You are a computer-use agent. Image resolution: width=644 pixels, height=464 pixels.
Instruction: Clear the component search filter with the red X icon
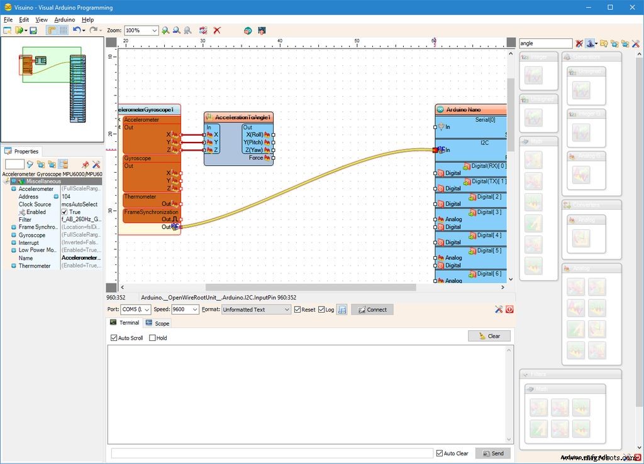coord(580,43)
